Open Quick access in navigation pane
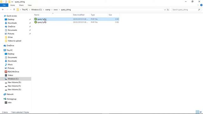Viewport: 203px width, 114px height. coord(12,16)
